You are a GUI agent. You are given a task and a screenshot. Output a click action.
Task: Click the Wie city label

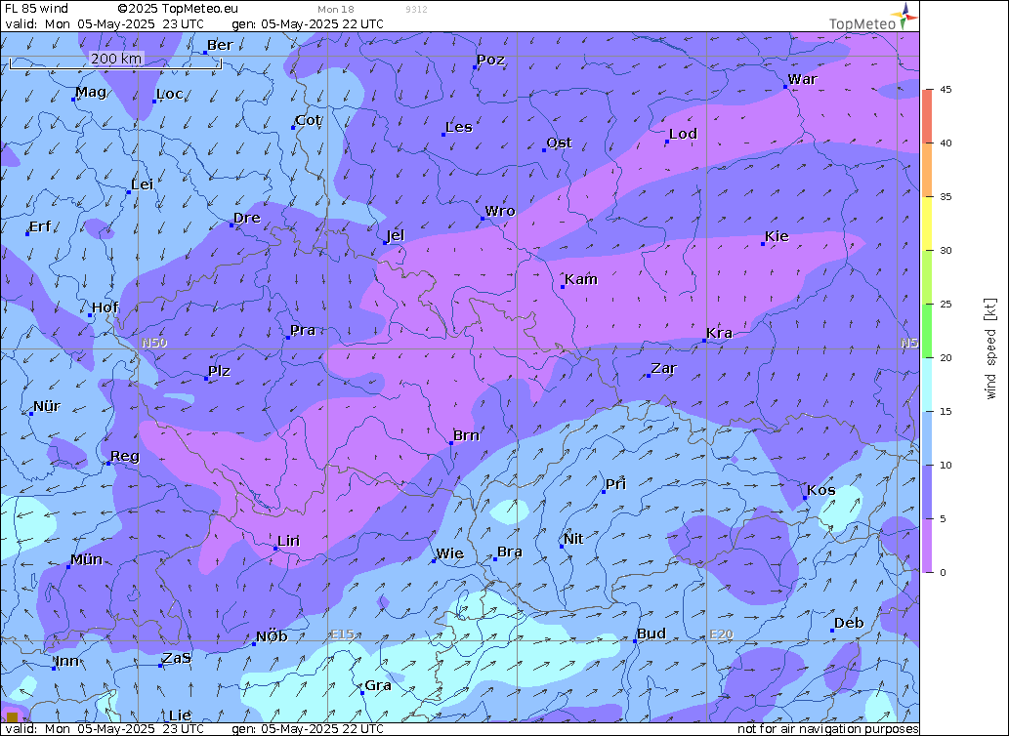450,553
